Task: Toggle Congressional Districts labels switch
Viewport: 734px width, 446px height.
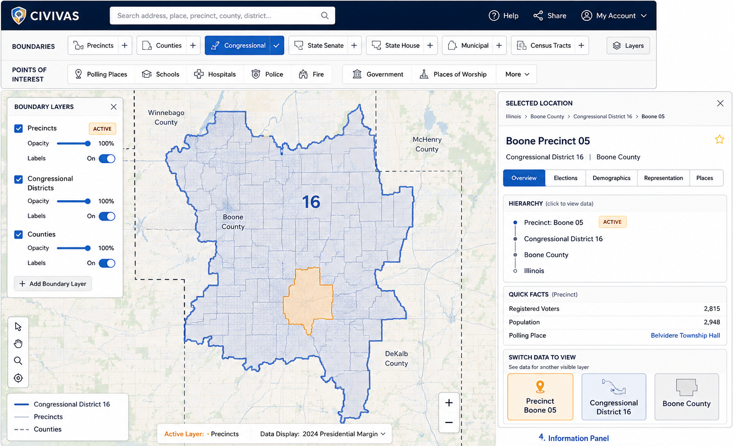Action: click(x=107, y=216)
